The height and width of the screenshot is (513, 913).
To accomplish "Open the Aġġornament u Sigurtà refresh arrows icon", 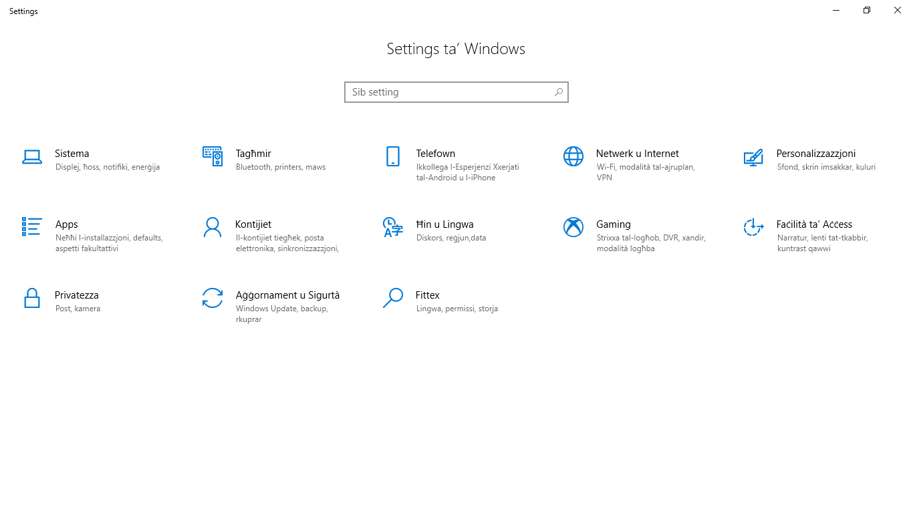I will (213, 298).
